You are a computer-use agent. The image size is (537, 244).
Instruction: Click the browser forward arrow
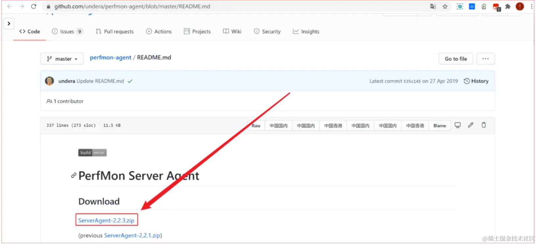click(x=21, y=6)
